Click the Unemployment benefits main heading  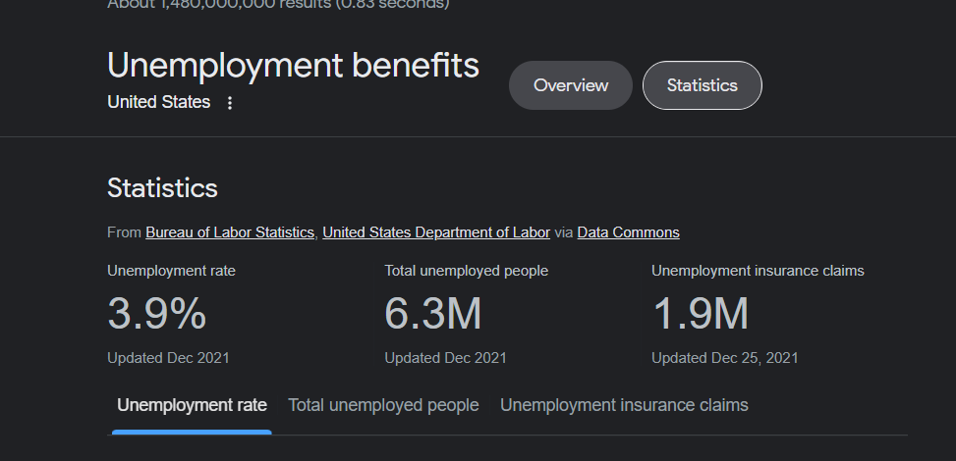293,65
